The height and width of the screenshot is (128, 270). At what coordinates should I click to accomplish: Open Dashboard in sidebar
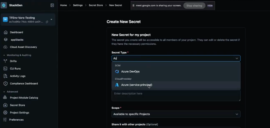(16, 32)
